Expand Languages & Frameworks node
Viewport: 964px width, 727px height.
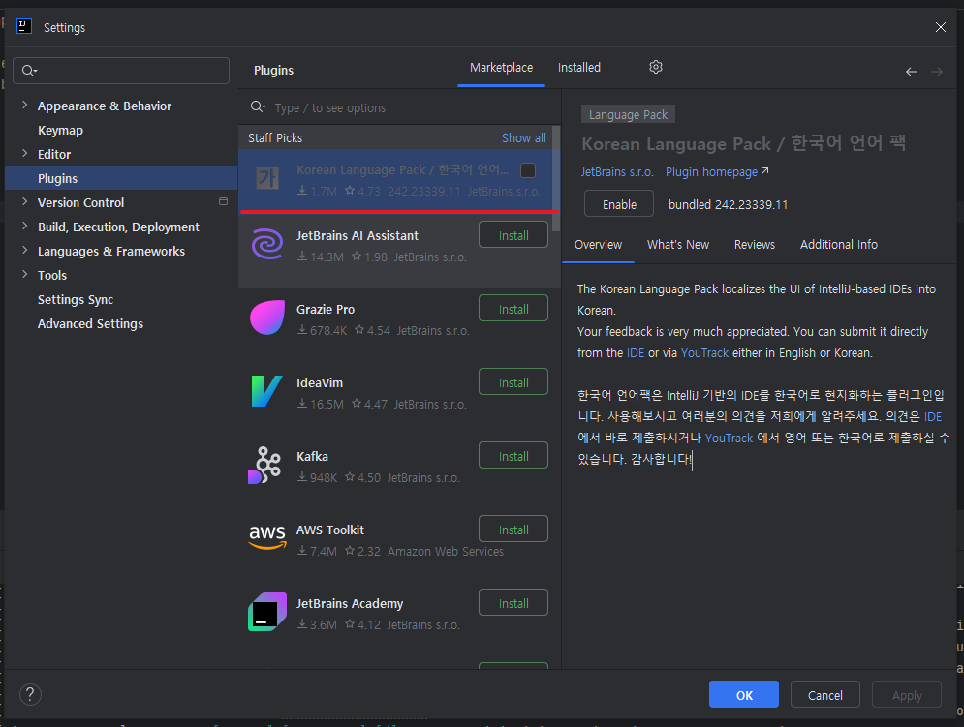point(24,250)
